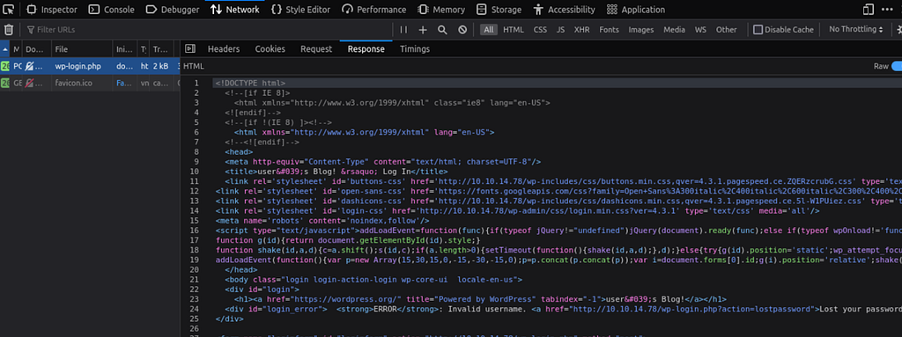
Task: Select the favicon.ico request row
Action: click(90, 84)
